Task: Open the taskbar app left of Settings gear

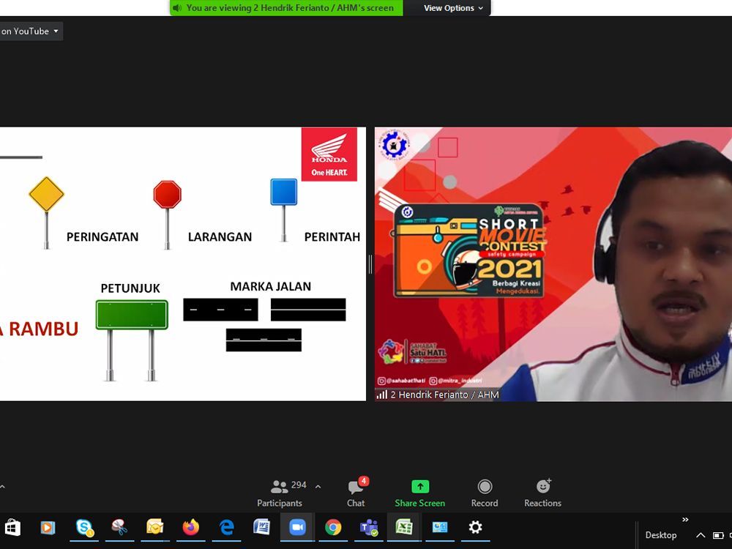Action: click(x=440, y=528)
